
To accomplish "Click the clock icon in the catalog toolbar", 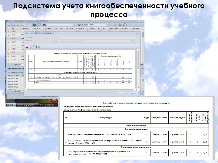I will [125, 25].
